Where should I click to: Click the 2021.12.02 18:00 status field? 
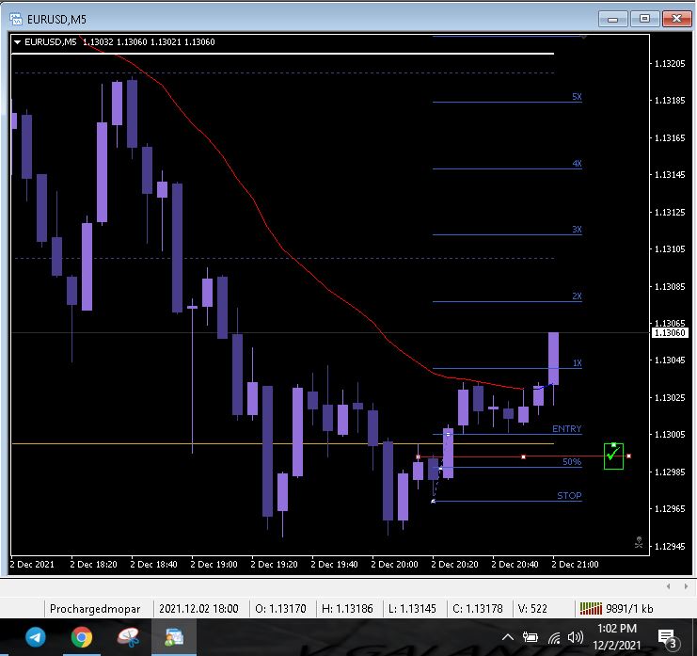[x=198, y=608]
